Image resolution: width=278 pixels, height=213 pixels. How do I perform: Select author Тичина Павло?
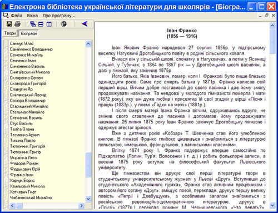point(23,141)
